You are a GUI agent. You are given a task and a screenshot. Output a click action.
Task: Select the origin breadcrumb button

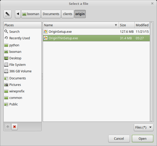[x=80, y=14]
